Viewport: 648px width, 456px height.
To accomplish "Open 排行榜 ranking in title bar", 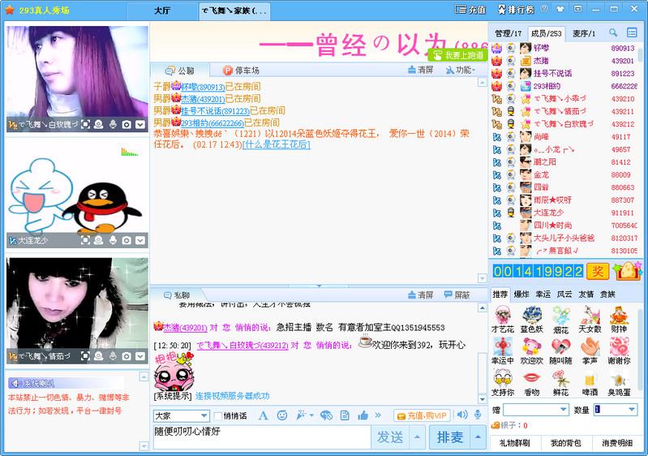I will pyautogui.click(x=516, y=9).
